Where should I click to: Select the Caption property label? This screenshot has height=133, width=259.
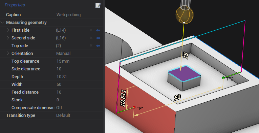[x=14, y=15]
